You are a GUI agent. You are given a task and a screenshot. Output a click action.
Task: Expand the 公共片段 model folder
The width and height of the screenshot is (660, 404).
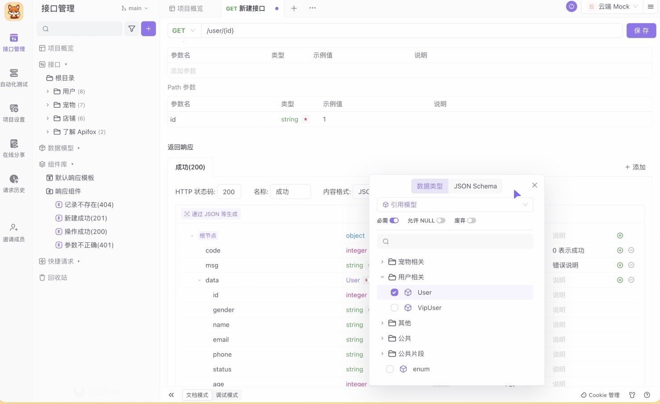click(x=382, y=353)
